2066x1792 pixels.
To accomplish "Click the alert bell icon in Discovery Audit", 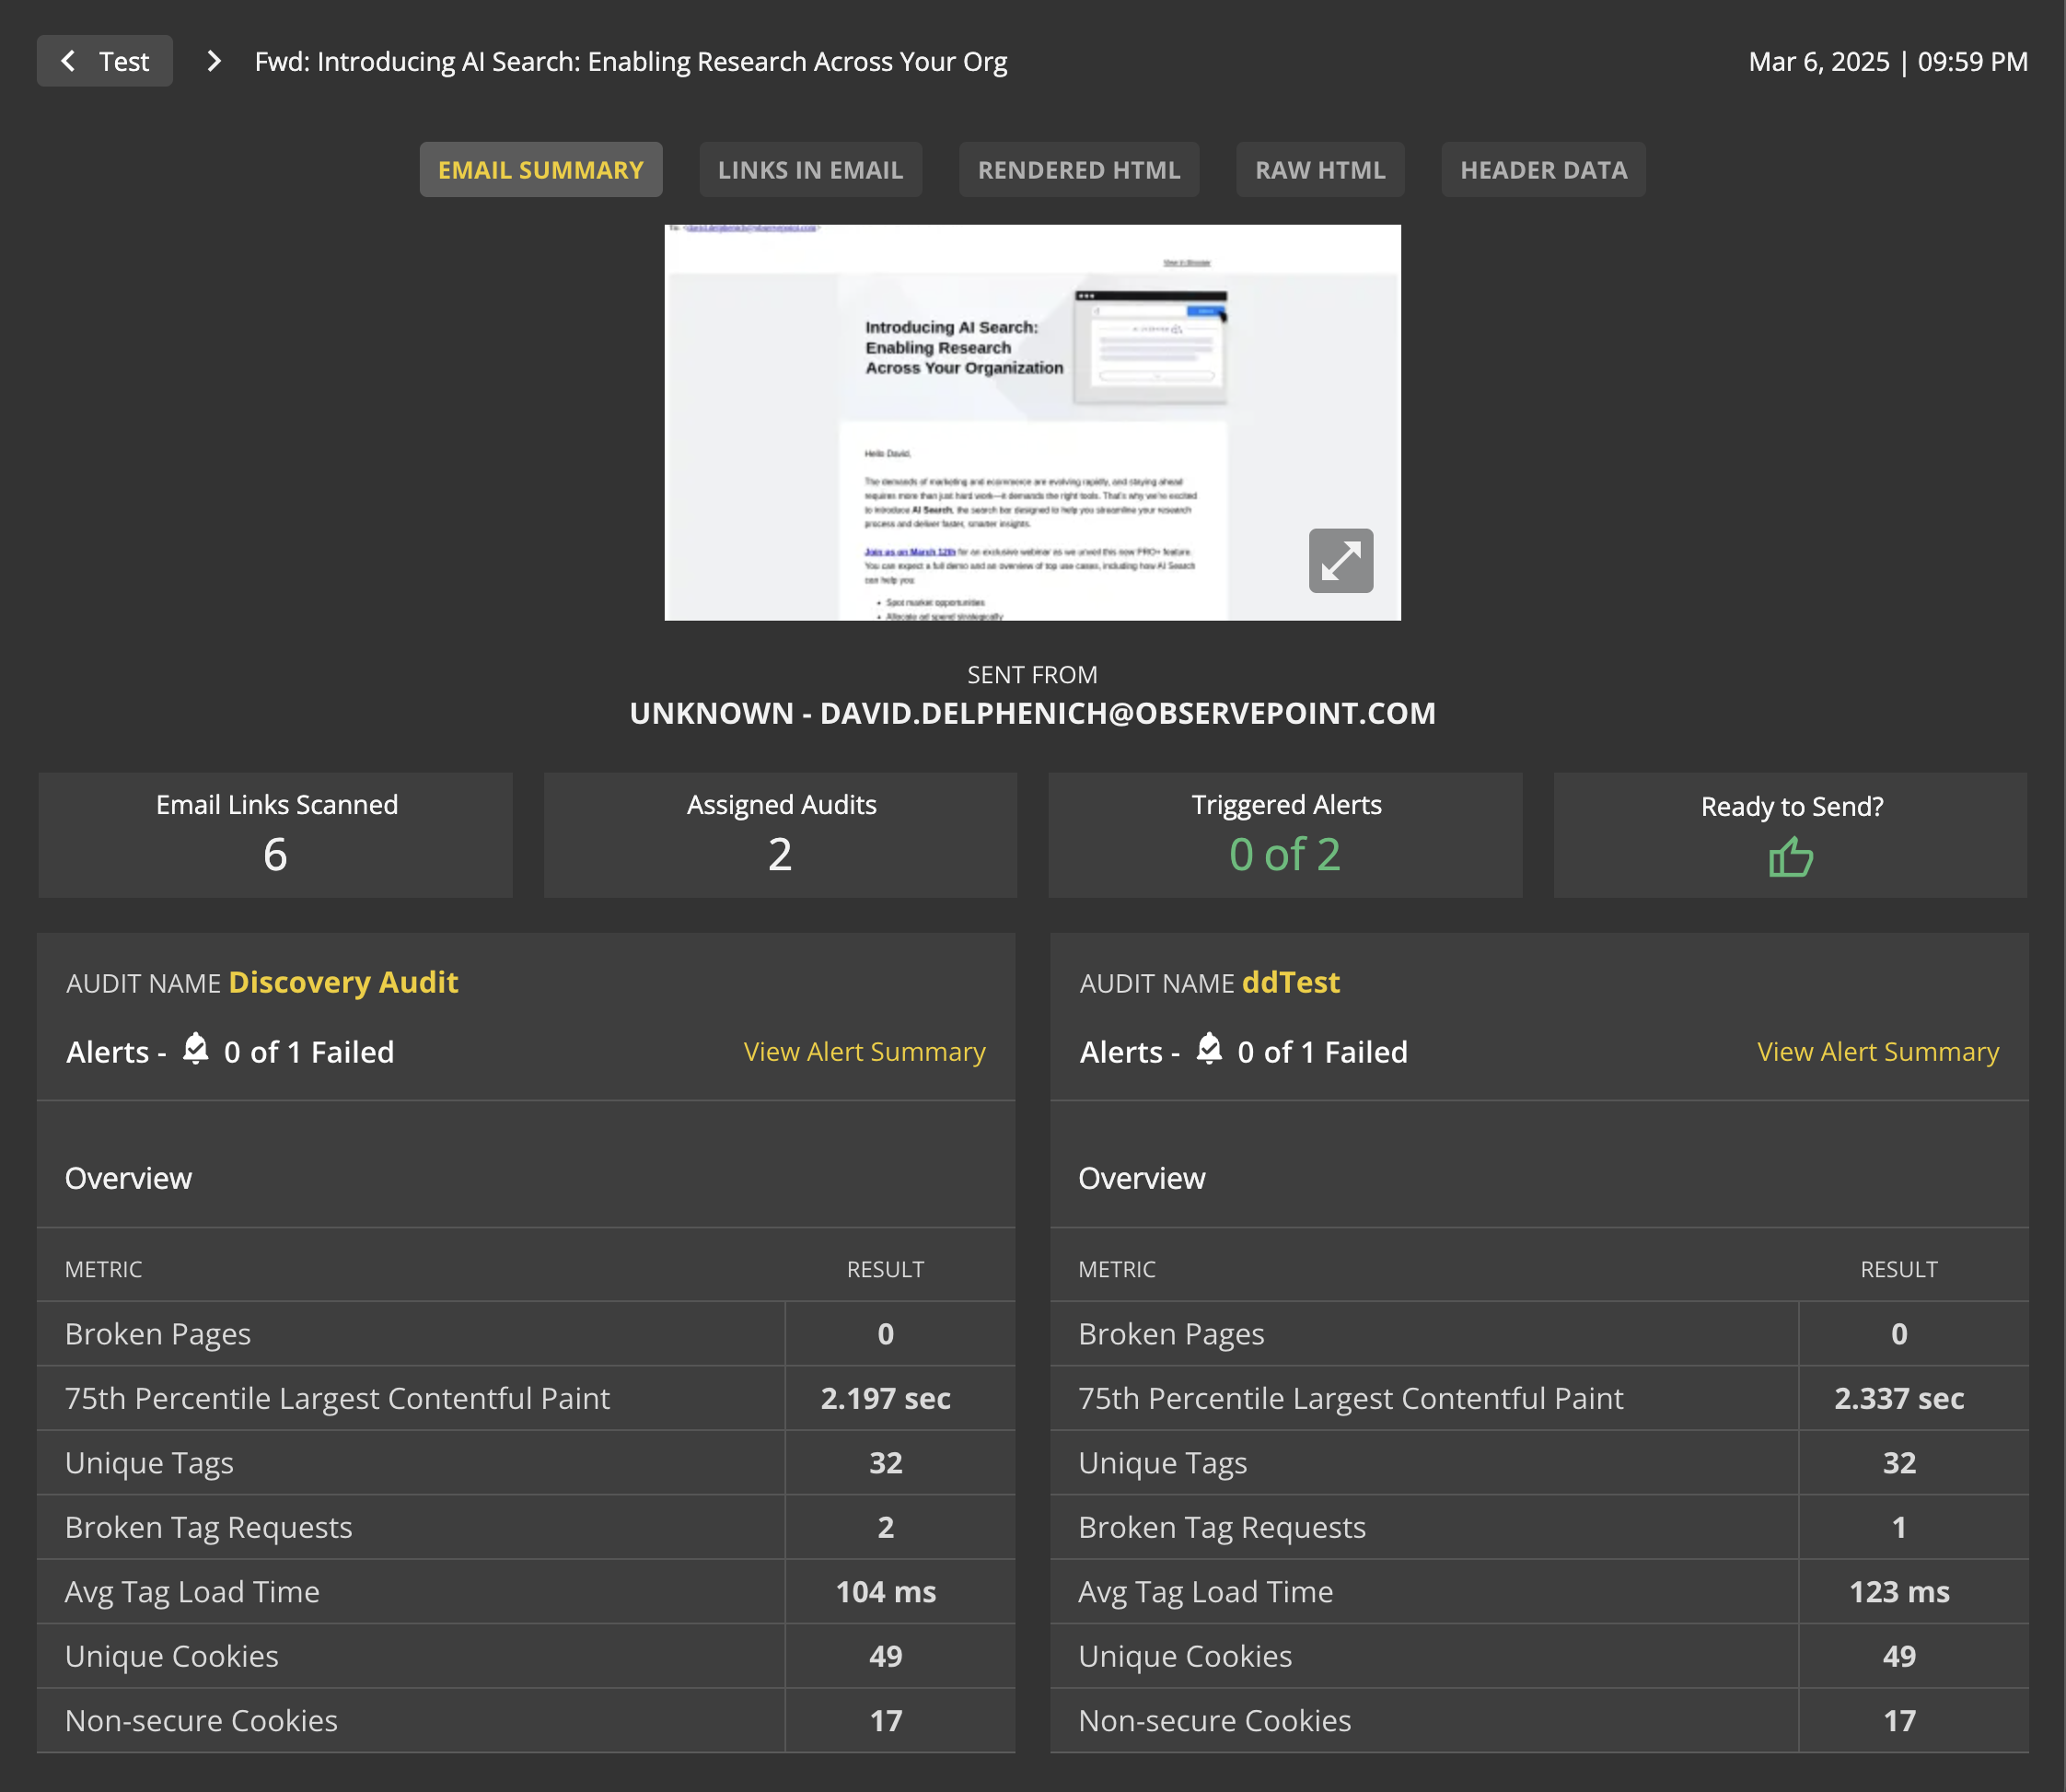I will click(195, 1049).
